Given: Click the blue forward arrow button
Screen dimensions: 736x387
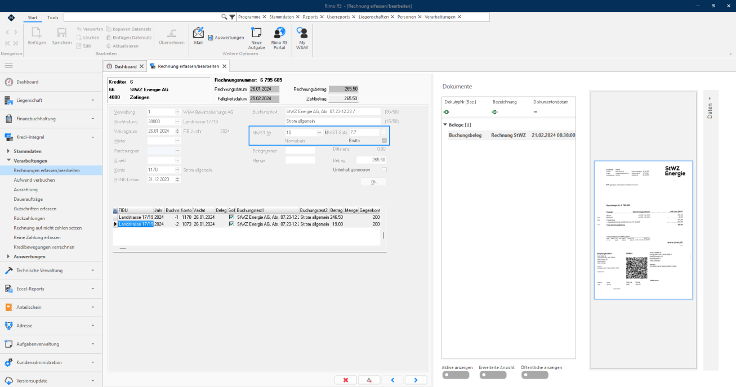Looking at the screenshot, I should point(416,380).
